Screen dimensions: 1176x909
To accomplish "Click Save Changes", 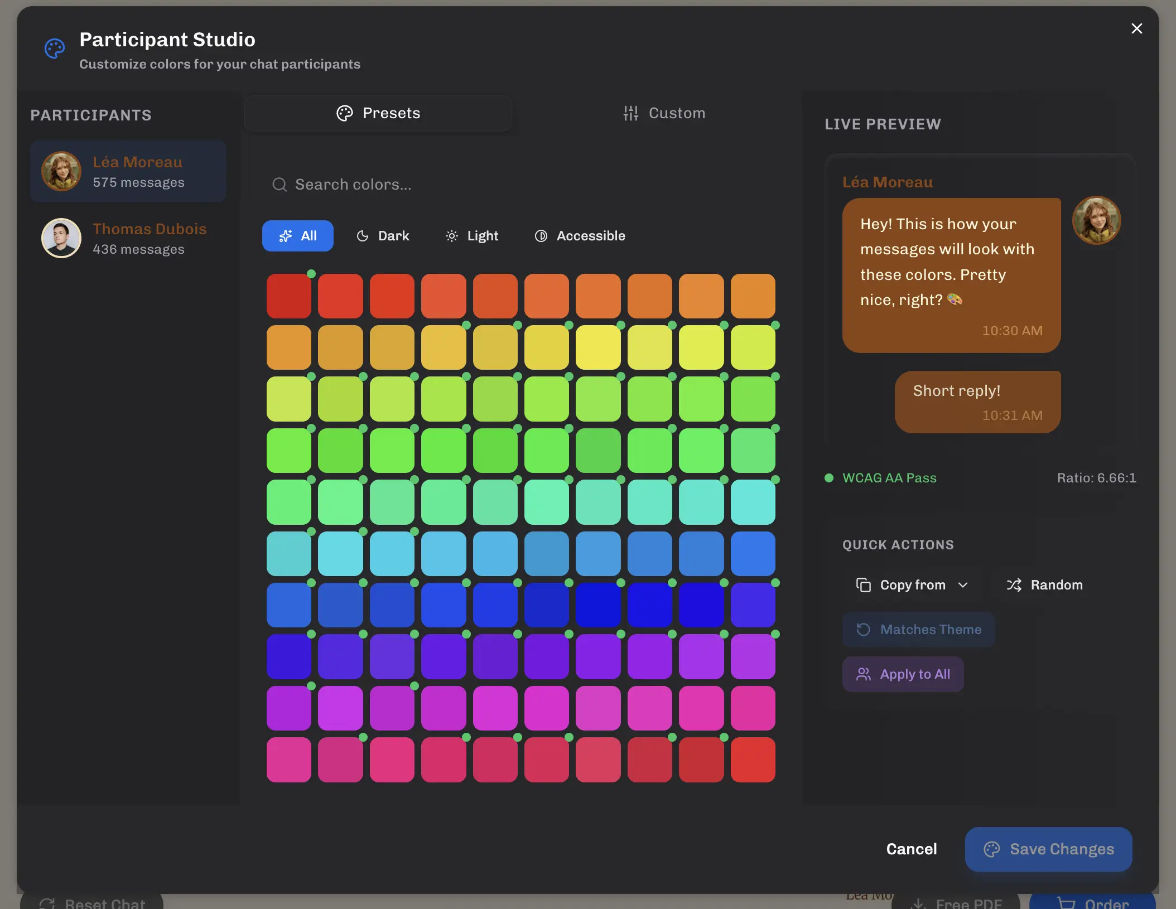I will [x=1049, y=849].
